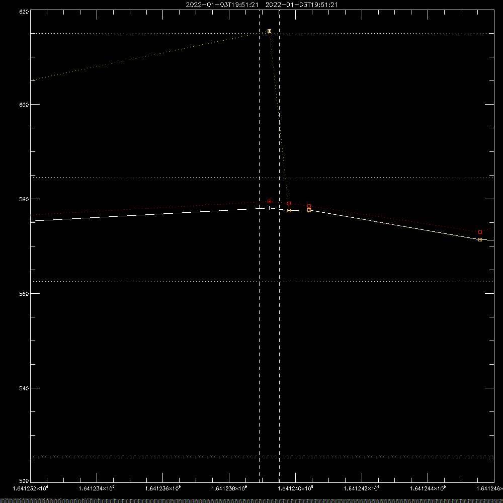This screenshot has width=503, height=503.
Task: Select the red square marker near x 1.6412408×10⁹
Action: (309, 206)
